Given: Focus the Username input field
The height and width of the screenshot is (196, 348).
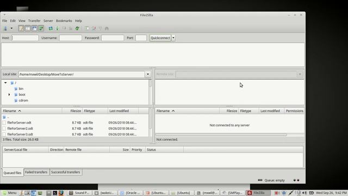Looking at the screenshot, I should pos(70,38).
